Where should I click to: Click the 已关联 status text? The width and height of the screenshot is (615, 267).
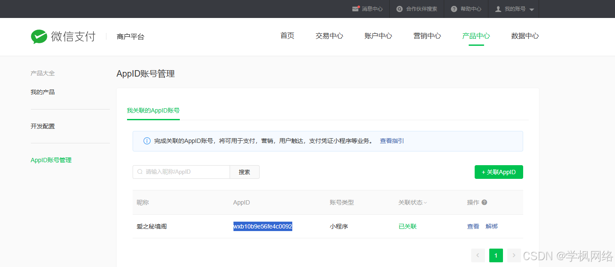408,226
